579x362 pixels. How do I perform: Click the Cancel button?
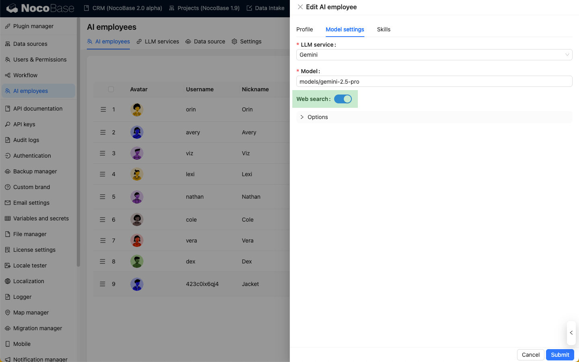(530, 354)
